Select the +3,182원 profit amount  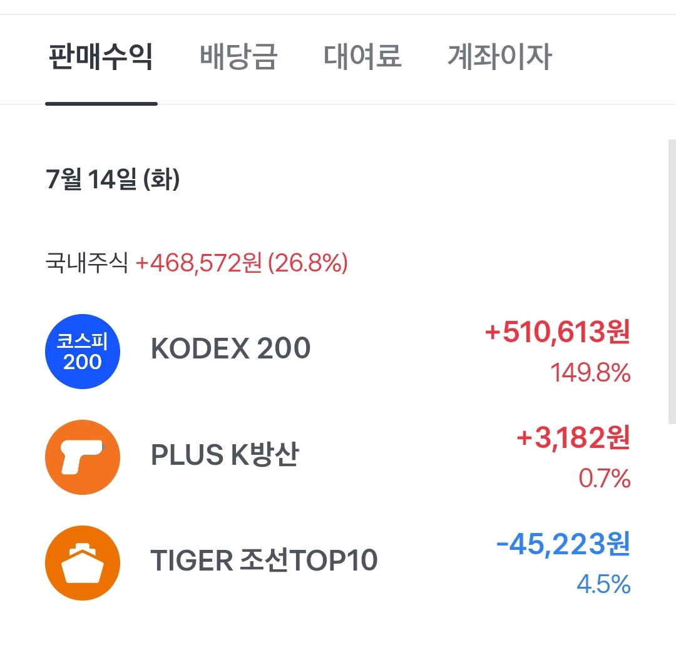[573, 438]
